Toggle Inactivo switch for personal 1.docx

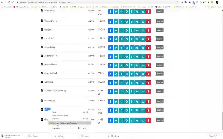pos(159,56)
